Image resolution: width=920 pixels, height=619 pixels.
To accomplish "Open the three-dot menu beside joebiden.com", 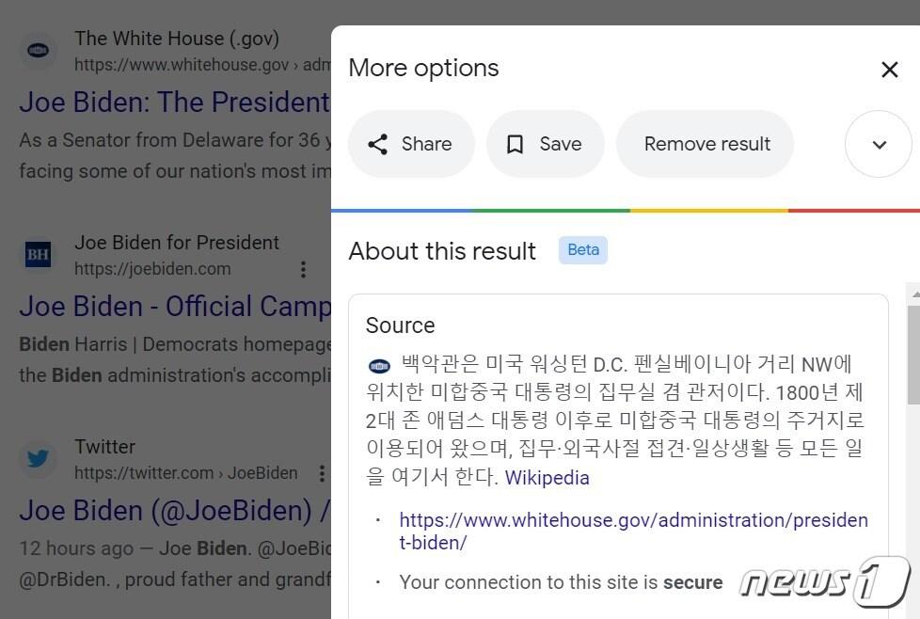I will 304,270.
